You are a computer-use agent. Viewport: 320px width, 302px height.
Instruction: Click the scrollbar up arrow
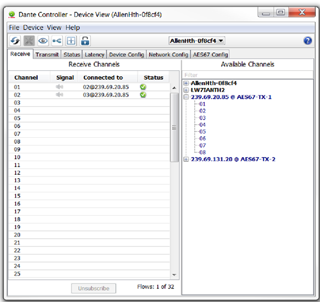coord(174,88)
